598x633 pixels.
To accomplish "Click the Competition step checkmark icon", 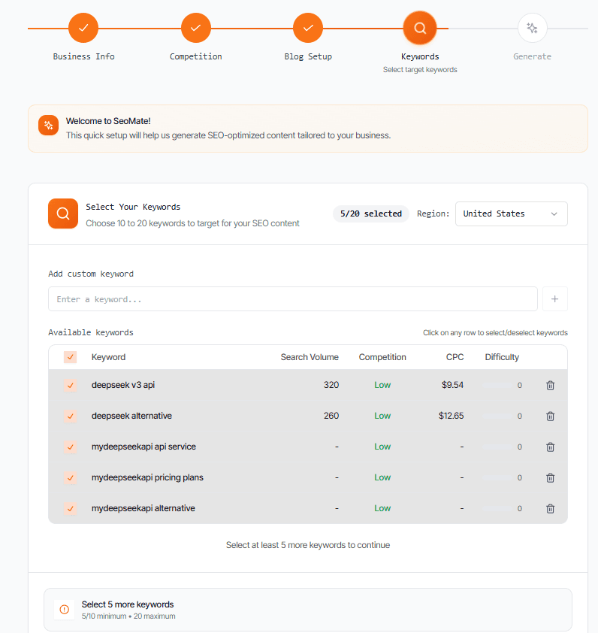I will coord(195,28).
